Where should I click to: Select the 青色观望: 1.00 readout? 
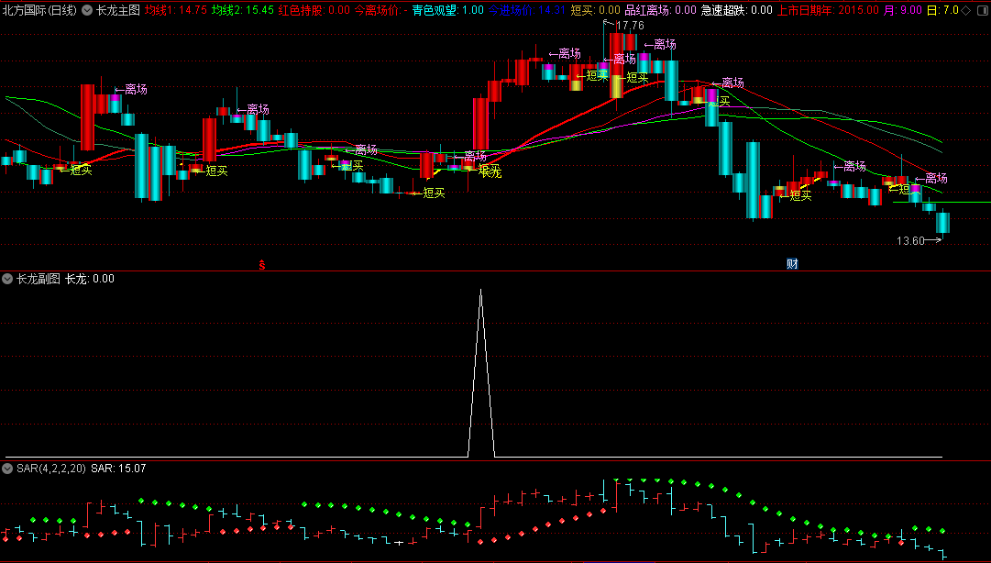[x=448, y=10]
